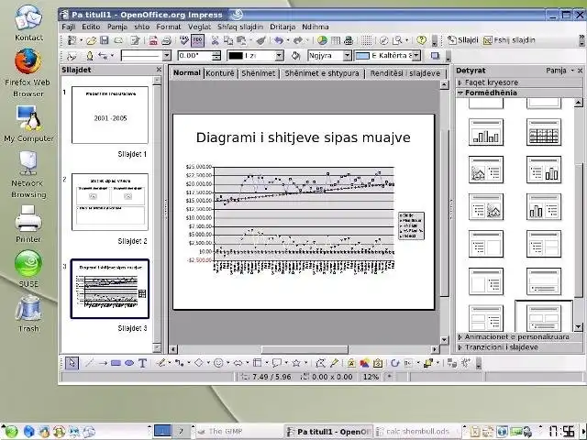587x440 pixels.
Task: Toggle the auto spellcheck icon
Action: coord(197,40)
